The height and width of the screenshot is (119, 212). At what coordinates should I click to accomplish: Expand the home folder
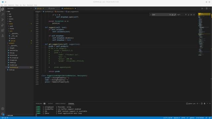19,29
